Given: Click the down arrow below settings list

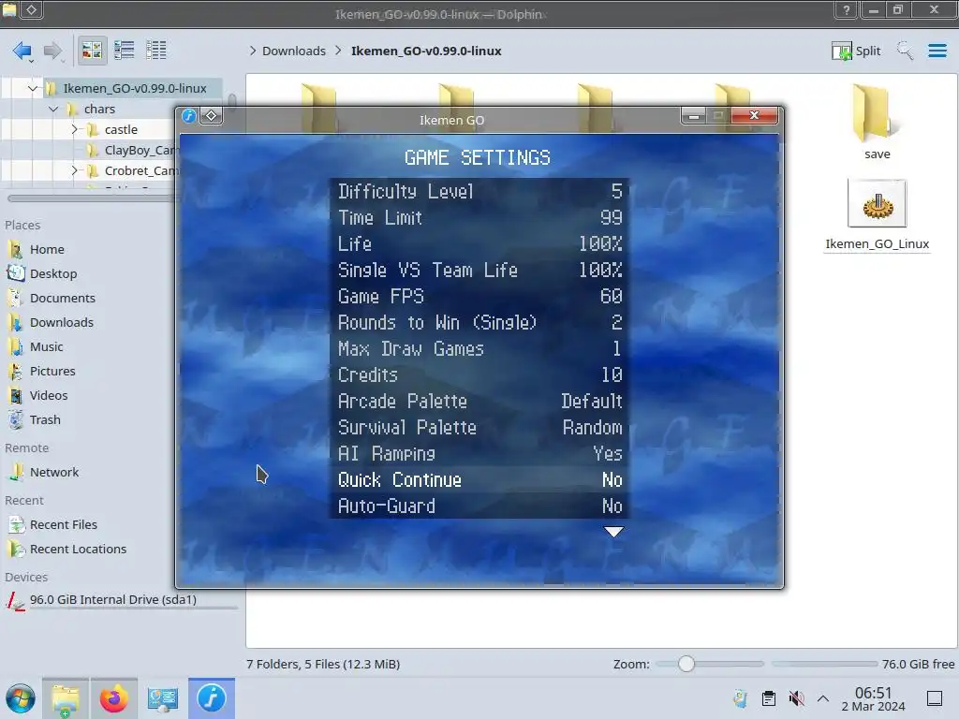Looking at the screenshot, I should [613, 532].
